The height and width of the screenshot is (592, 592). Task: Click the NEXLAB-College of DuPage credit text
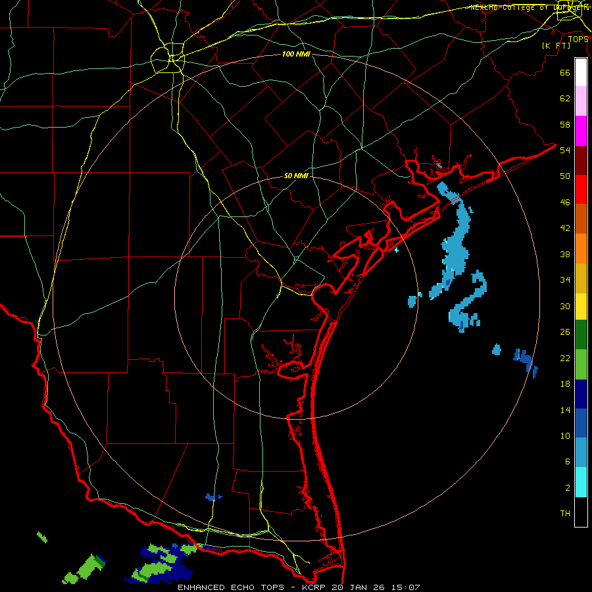pyautogui.click(x=529, y=7)
